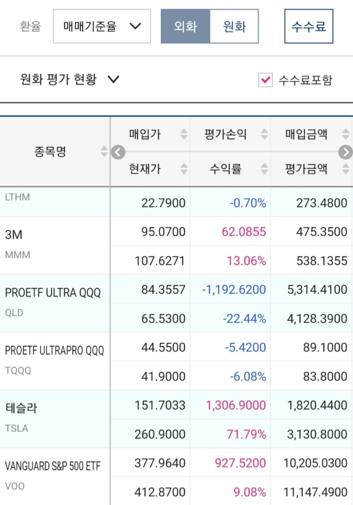Open the 매매기준율 exchange rate dropdown
The image size is (353, 505).
pos(101,27)
